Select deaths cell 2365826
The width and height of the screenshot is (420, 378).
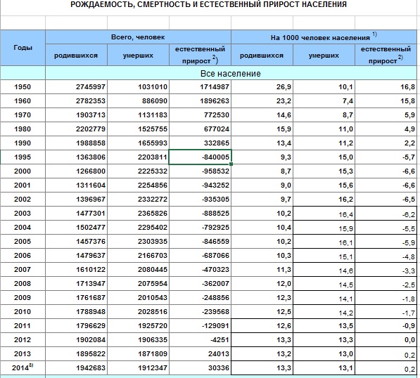point(138,213)
